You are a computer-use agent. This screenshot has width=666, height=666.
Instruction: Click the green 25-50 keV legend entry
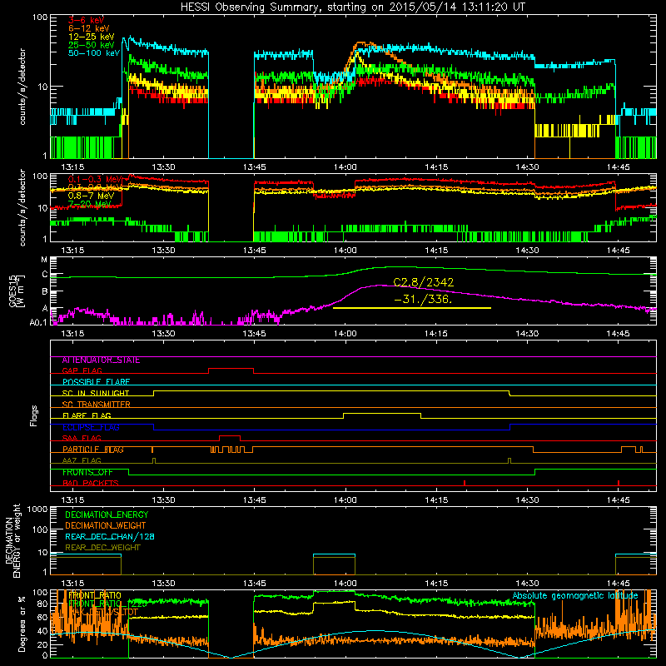[x=91, y=45]
